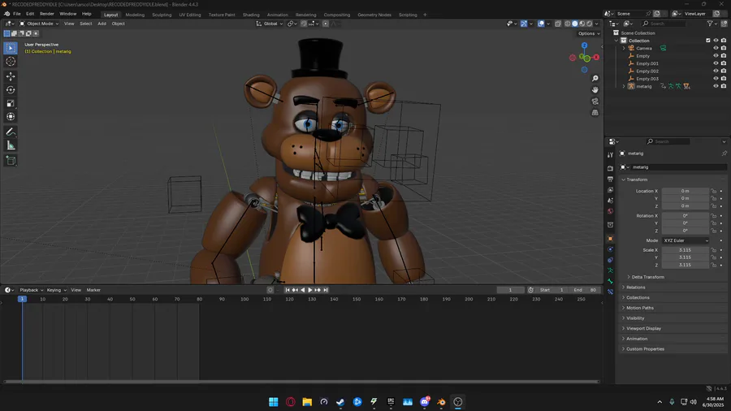Open the Object Constraints properties tab
The width and height of the screenshot is (731, 411).
tap(610, 260)
